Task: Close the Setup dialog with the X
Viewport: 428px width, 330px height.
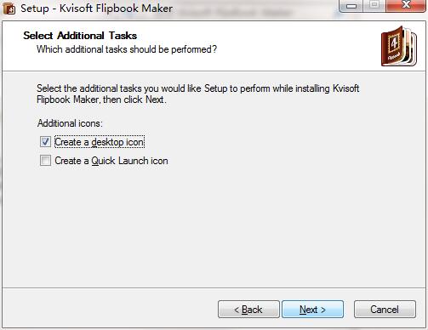Action: pyautogui.click(x=406, y=5)
